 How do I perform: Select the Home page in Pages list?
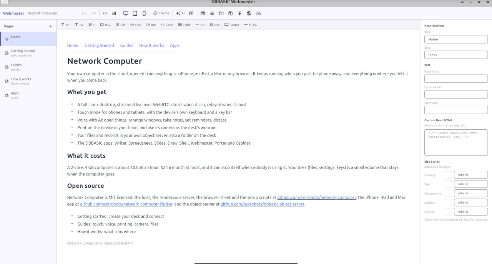coord(28,39)
